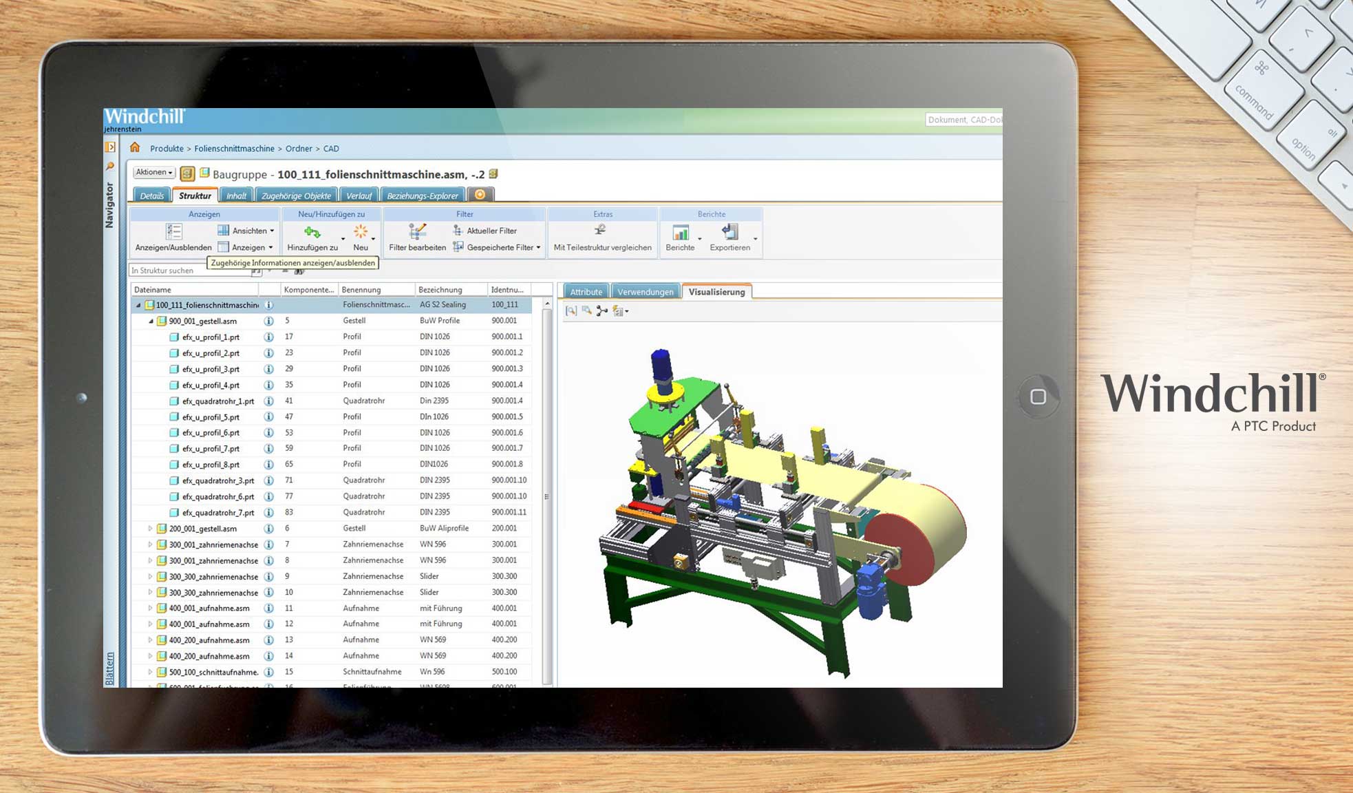Viewport: 1353px width, 793px height.
Task: Open the Beziehungs-Explorer tab
Action: 423,195
